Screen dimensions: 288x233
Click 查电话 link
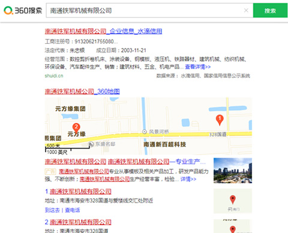pos(73,210)
